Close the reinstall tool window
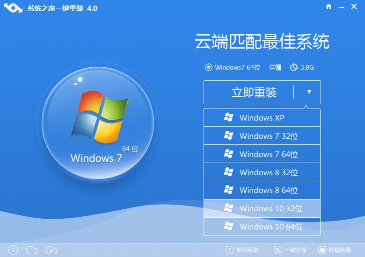The image size is (365, 257). pyautogui.click(x=354, y=7)
